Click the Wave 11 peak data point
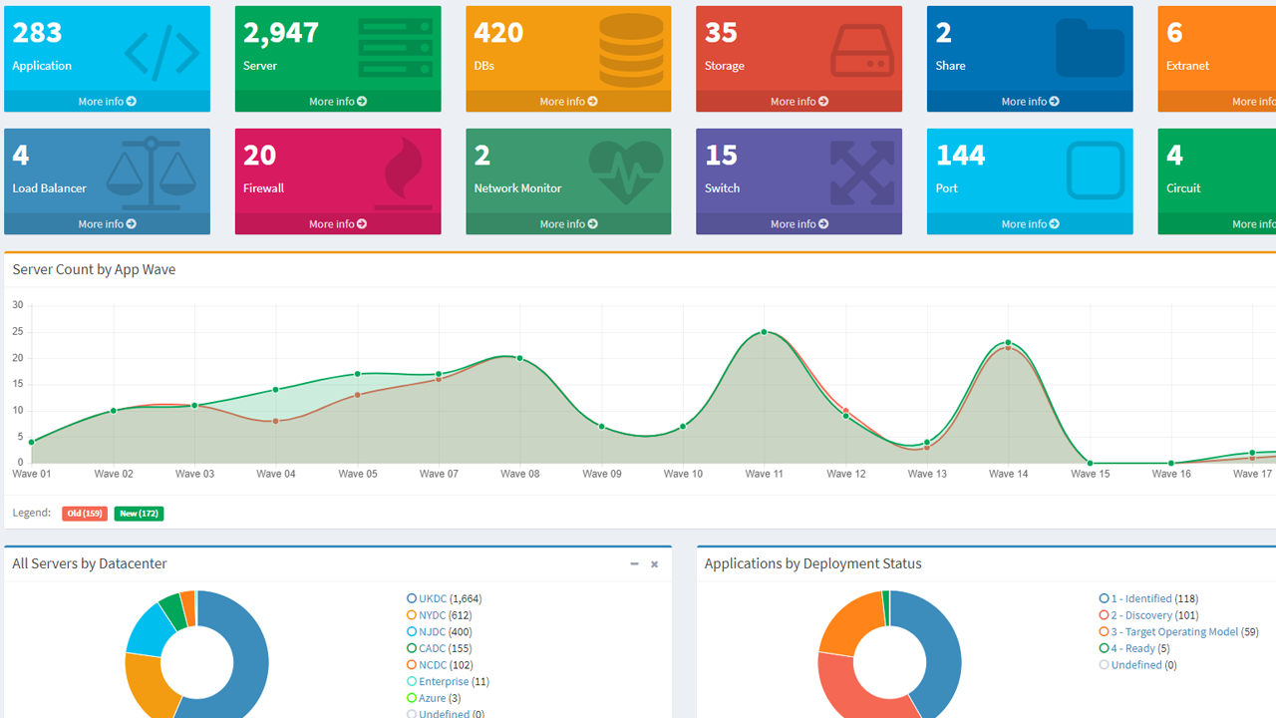 [765, 332]
